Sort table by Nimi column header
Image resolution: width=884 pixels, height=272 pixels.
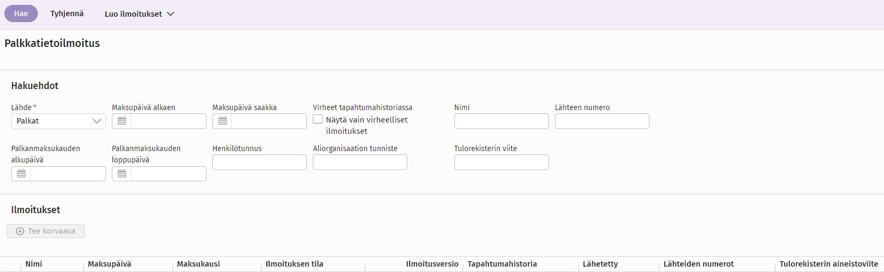(34, 264)
